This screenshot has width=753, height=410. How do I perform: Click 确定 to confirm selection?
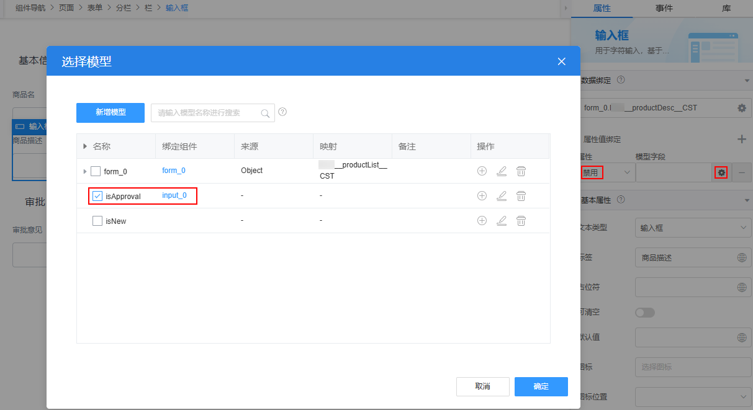541,386
